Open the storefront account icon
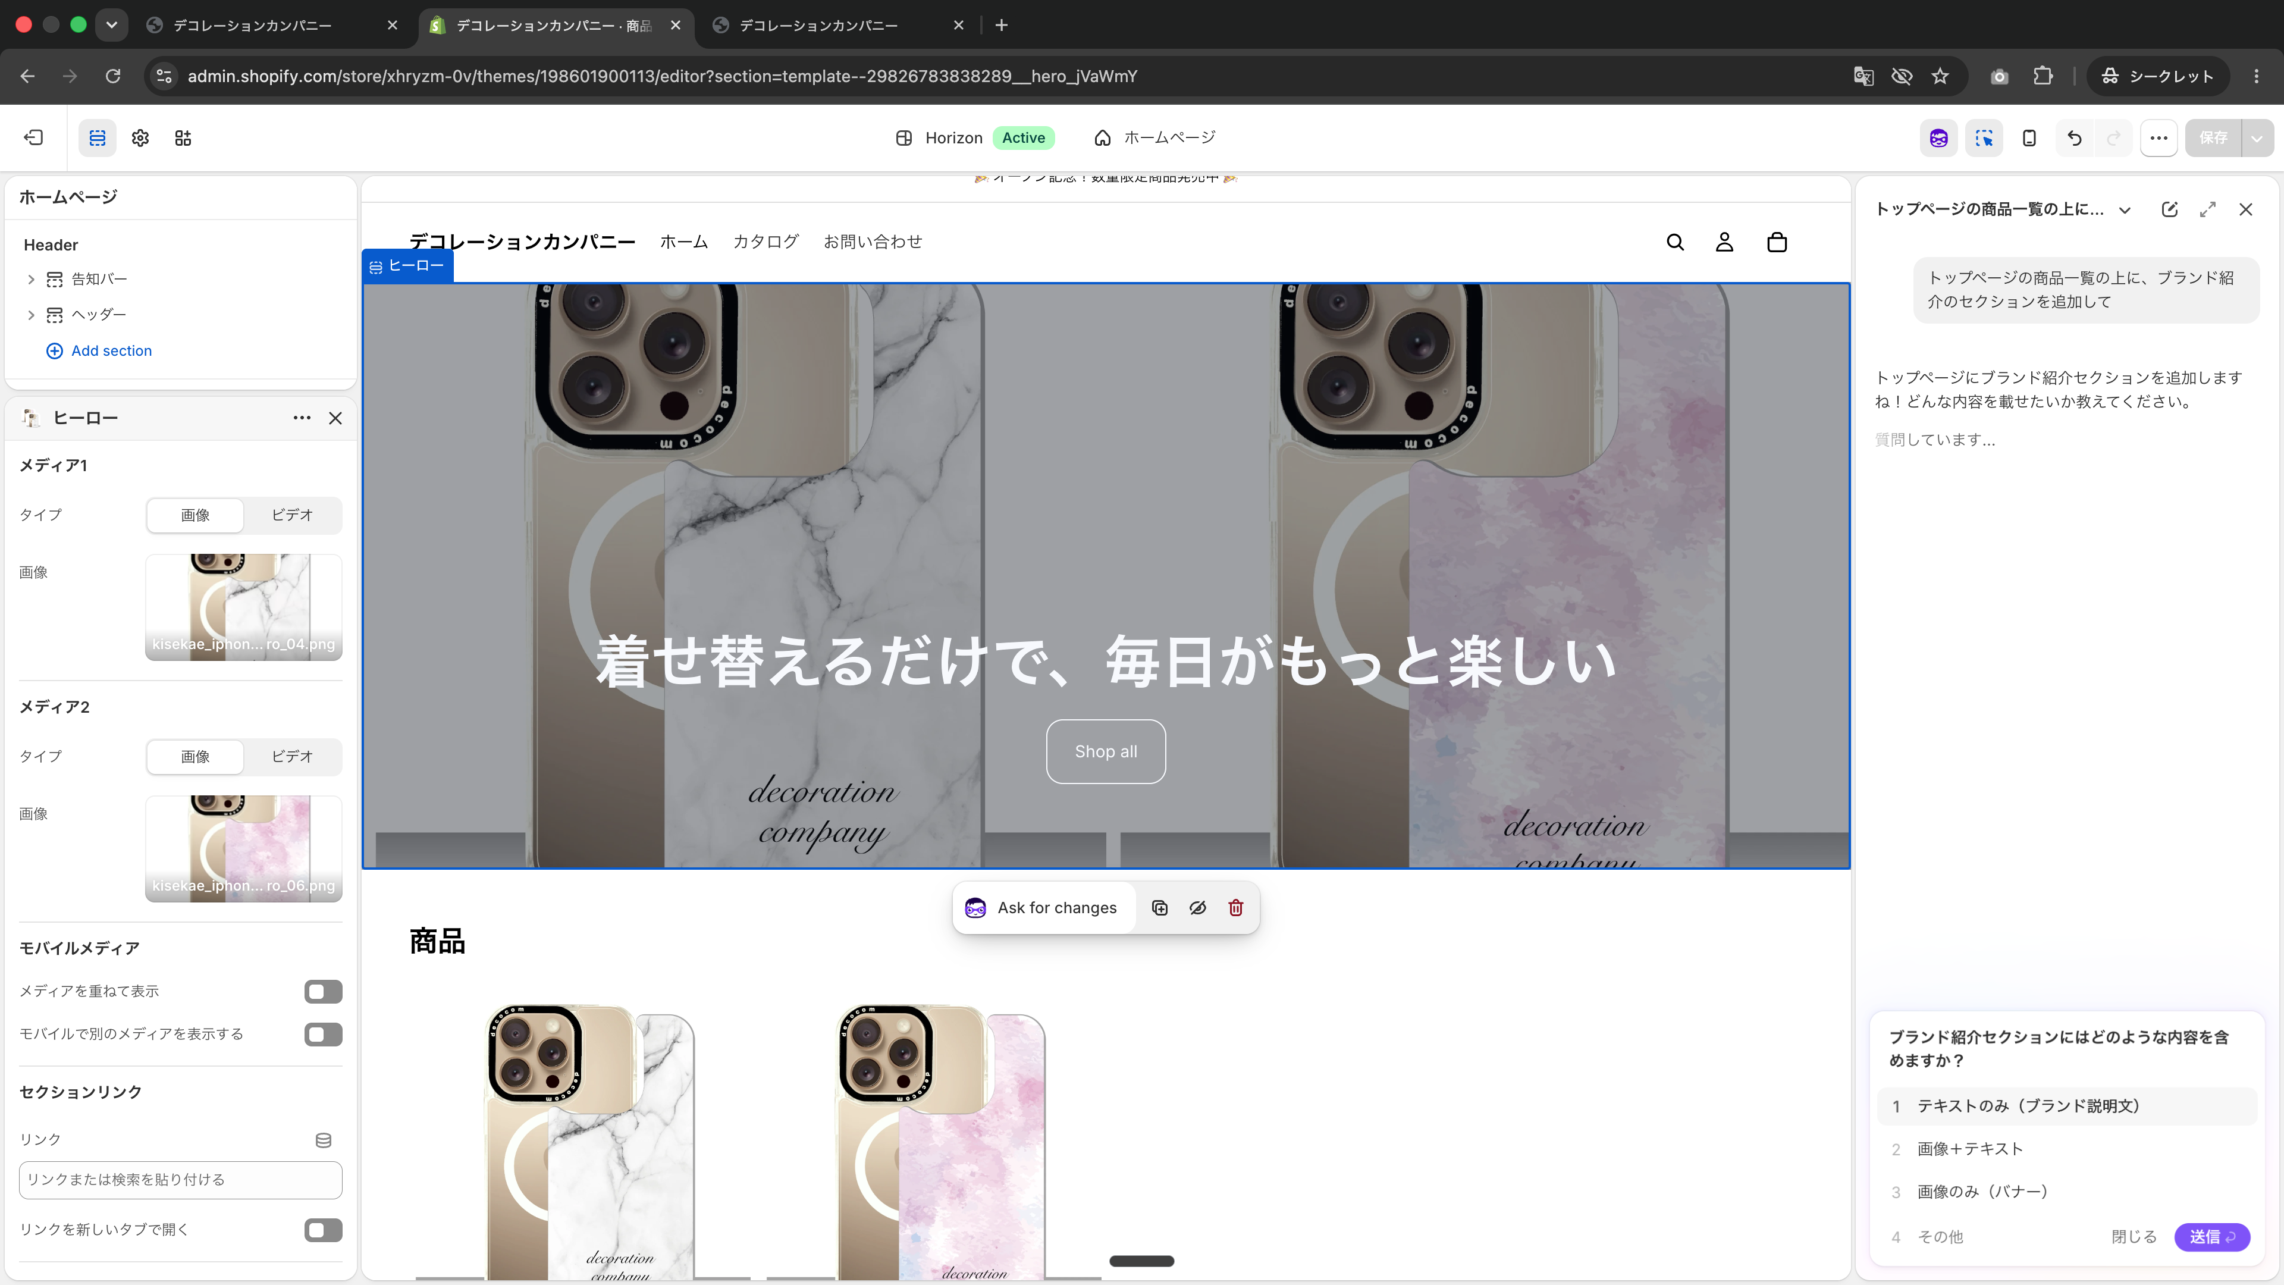 (1724, 242)
